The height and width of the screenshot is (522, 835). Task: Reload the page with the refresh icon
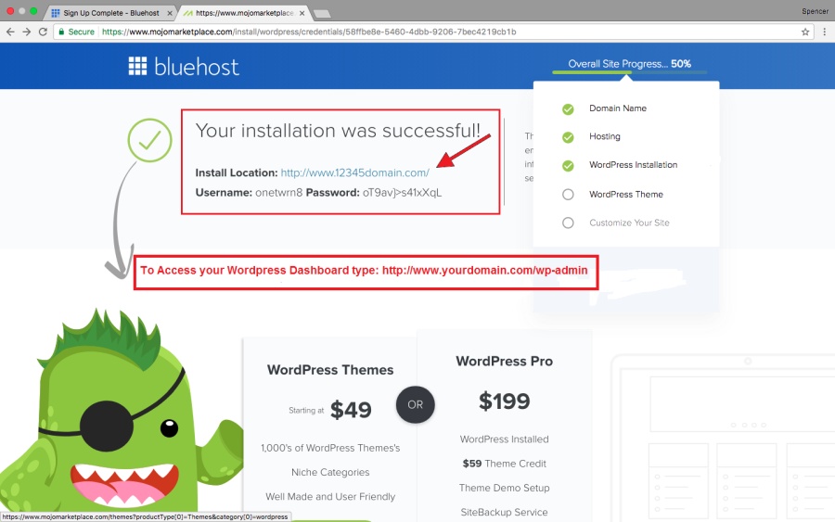(43, 32)
